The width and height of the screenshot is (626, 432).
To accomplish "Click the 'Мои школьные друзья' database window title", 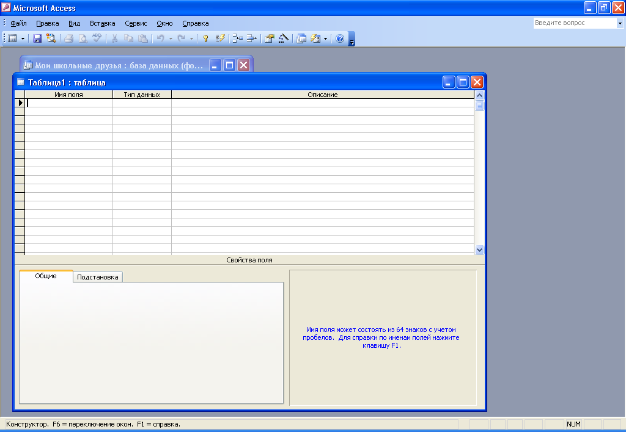I will click(119, 65).
